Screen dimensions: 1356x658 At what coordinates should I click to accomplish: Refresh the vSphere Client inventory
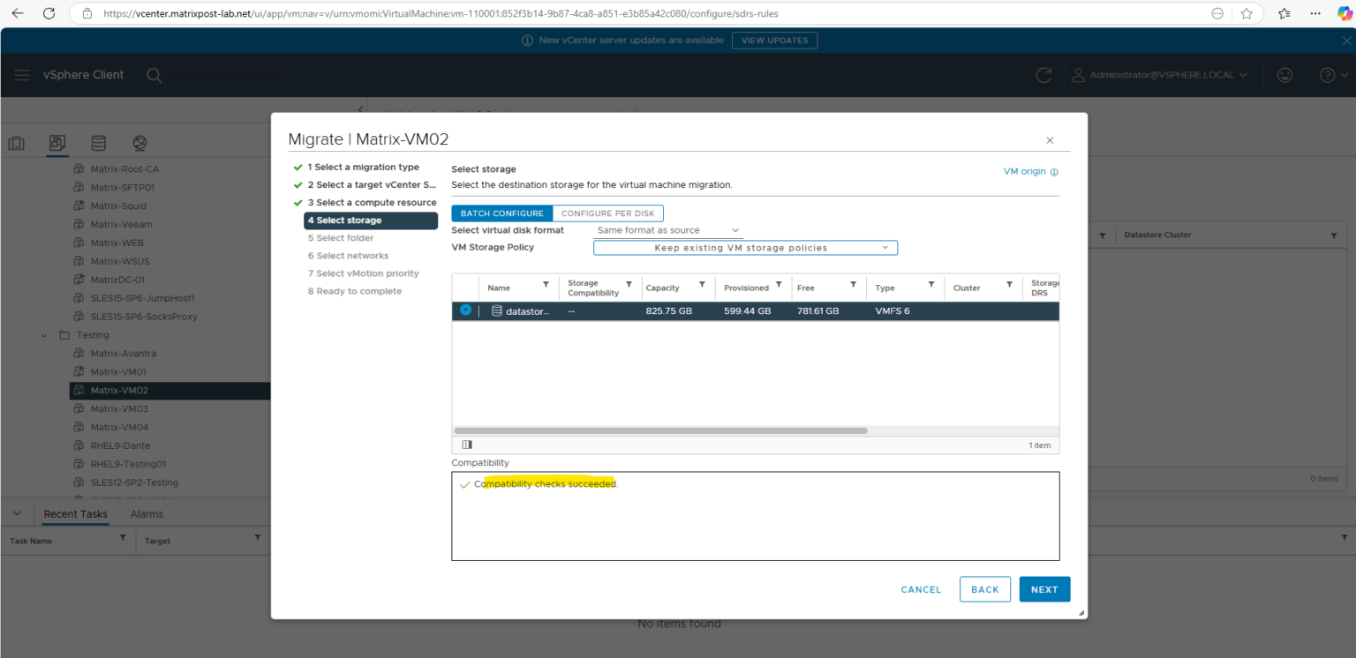coord(1043,75)
